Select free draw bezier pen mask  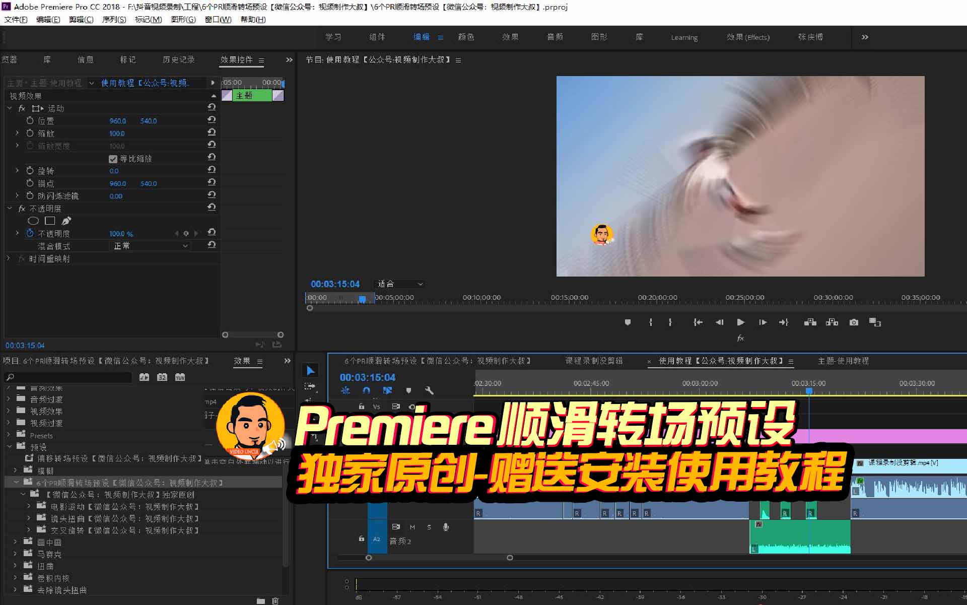66,221
